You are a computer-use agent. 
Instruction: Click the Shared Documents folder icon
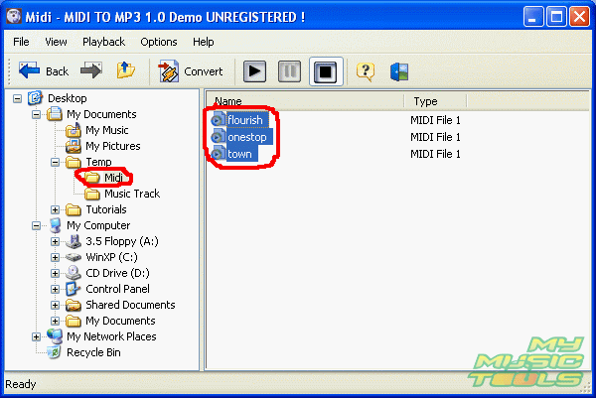73,305
